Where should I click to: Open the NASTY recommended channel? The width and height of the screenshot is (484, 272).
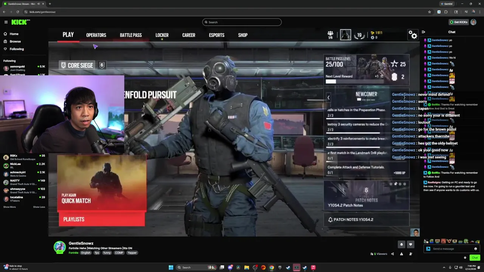pos(24,182)
